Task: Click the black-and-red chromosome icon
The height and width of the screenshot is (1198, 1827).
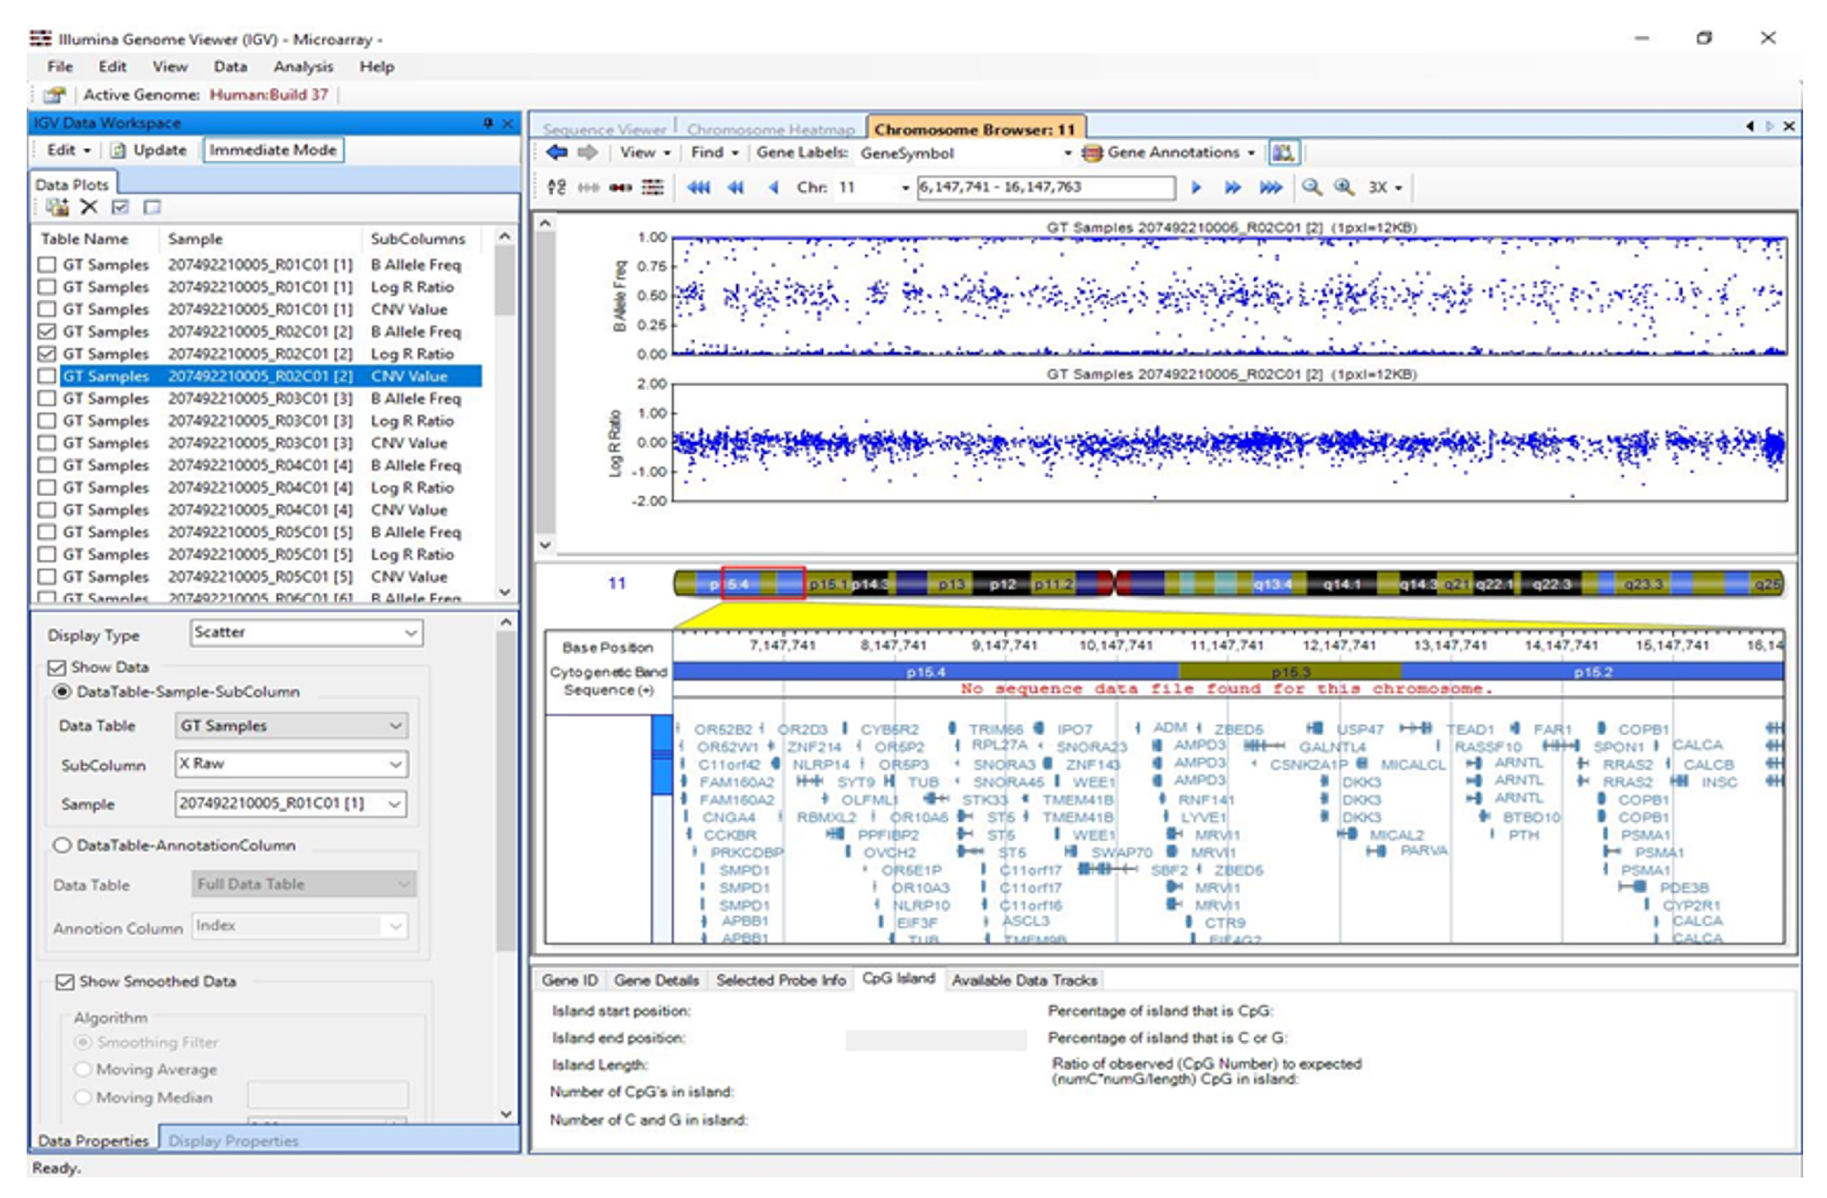Action: pos(620,187)
